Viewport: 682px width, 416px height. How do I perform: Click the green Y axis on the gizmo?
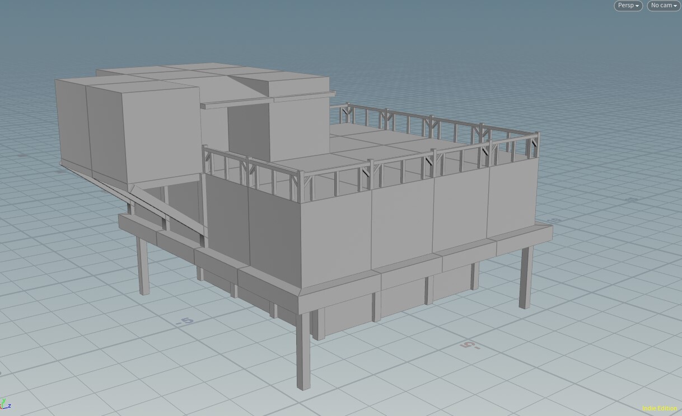pyautogui.click(x=3, y=400)
